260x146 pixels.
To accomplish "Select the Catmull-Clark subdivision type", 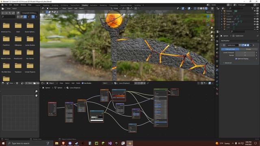I will pos(230,49).
